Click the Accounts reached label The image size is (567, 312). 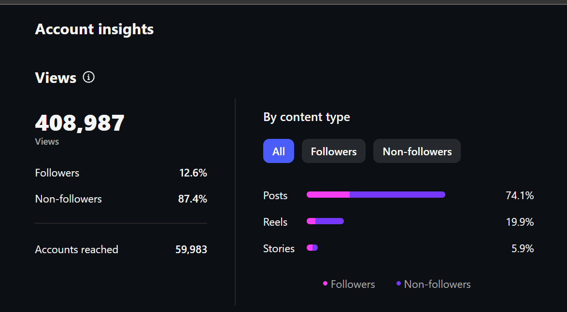pyautogui.click(x=77, y=250)
